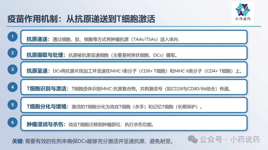Viewport: 268px width, 150px height.
Task: Click the sentence about 树突状细胞 DCs 摄取
Action: [123, 55]
